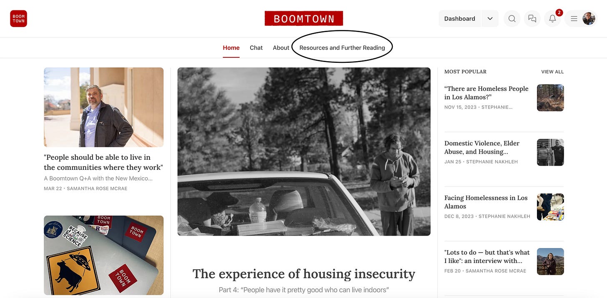
Task: Open the hamburger menu icon
Action: [574, 19]
